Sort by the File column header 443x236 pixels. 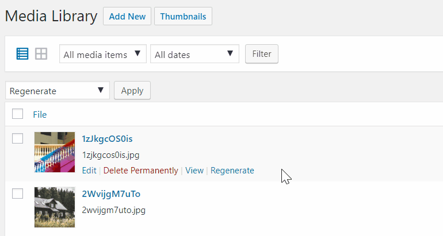point(40,114)
